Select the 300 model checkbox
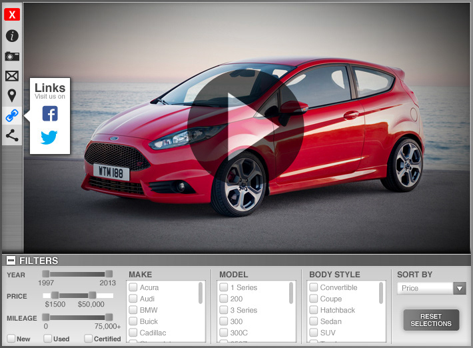The height and width of the screenshot is (348, 473). pyautogui.click(x=224, y=321)
